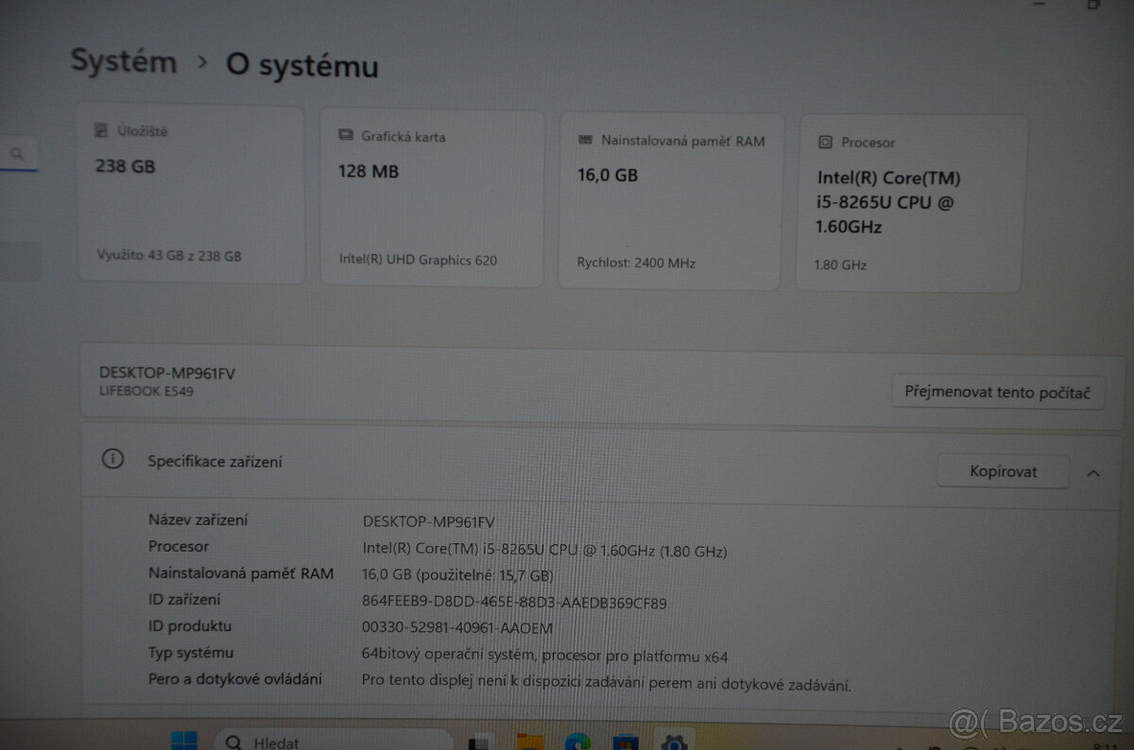Click the Specifikace zařízení info icon
The width and height of the screenshot is (1134, 750).
click(112, 459)
